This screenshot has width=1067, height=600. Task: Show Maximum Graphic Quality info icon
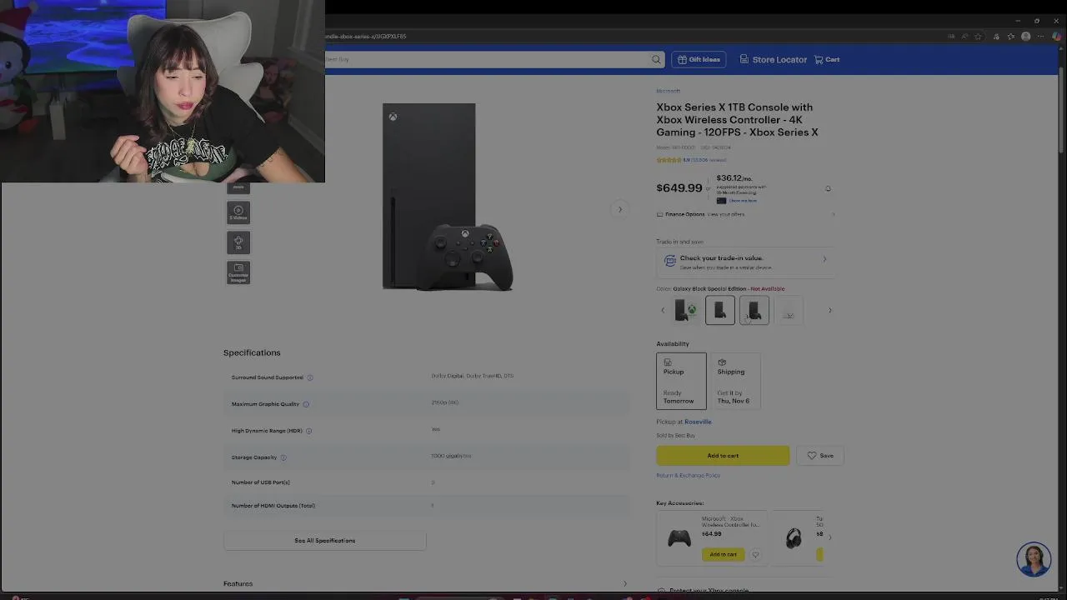(x=306, y=404)
